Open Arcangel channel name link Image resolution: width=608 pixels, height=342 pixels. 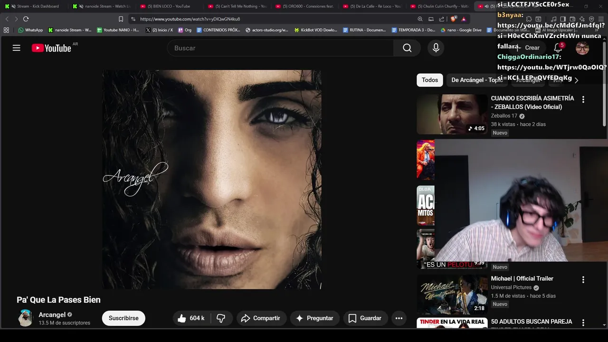pos(52,314)
